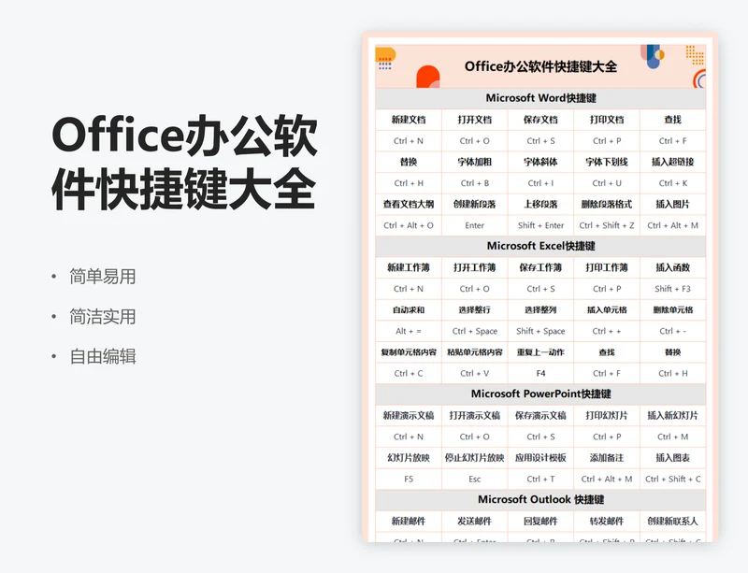The height and width of the screenshot is (573, 748).
Task: Select the Ctrl + C shortcut under 复制单元格内容
Action: pyautogui.click(x=409, y=374)
